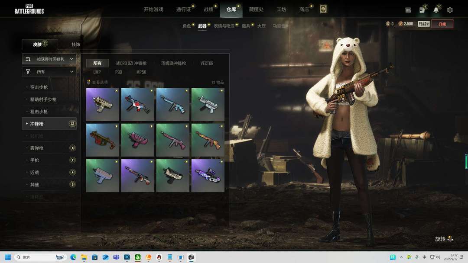The width and height of the screenshot is (468, 263).
Task: Switch to the 挂饰 tab
Action: click(x=76, y=45)
